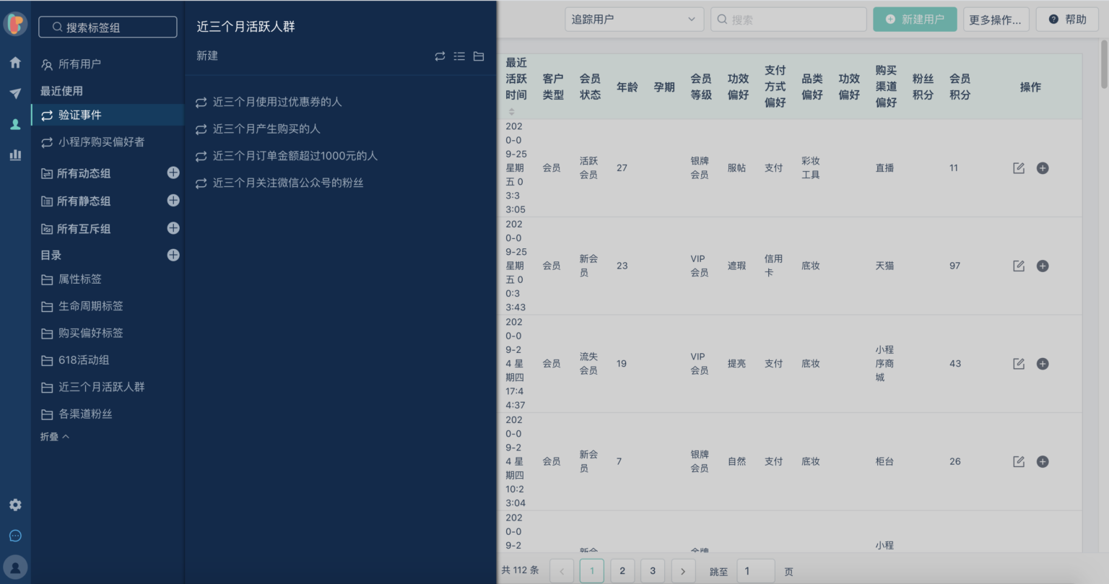Screen dimensions: 1109x584
Task: Click the folder icon beside 新建 row
Action: pos(479,56)
